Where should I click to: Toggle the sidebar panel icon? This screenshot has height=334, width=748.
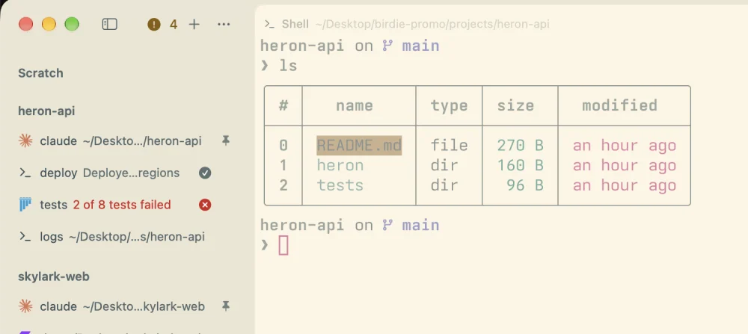110,25
